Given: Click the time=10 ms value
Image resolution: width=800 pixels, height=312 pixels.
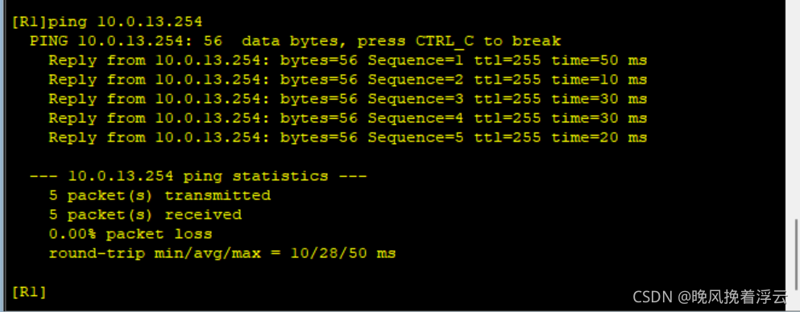Looking at the screenshot, I should pos(599,80).
